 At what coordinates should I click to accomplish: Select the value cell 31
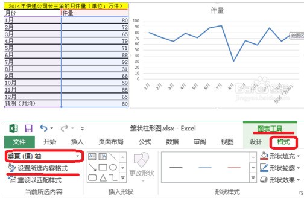(95, 69)
